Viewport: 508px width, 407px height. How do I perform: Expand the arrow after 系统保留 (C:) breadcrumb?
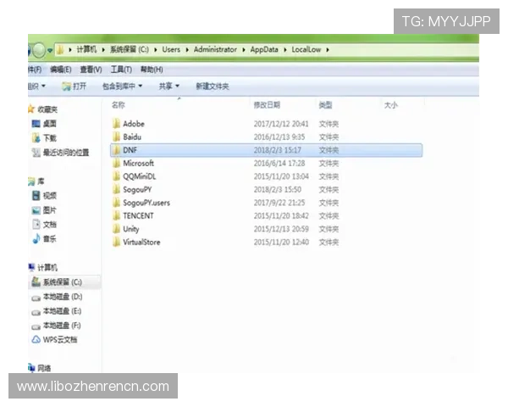(156, 50)
